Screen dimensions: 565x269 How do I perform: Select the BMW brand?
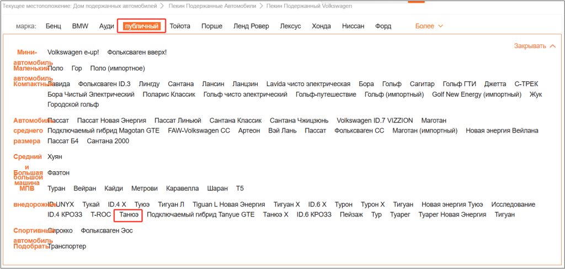80,26
